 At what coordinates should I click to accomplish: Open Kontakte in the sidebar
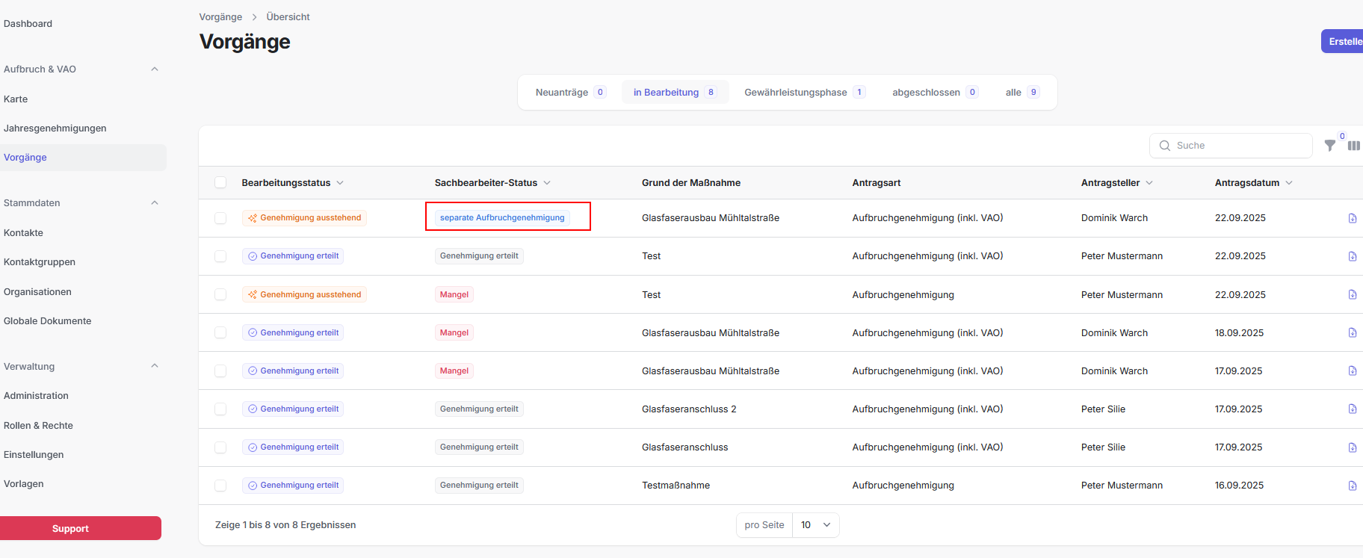23,232
